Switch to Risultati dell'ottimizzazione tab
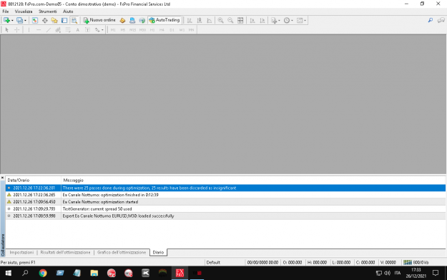Viewport: 447px width, 280px height. (x=65, y=252)
